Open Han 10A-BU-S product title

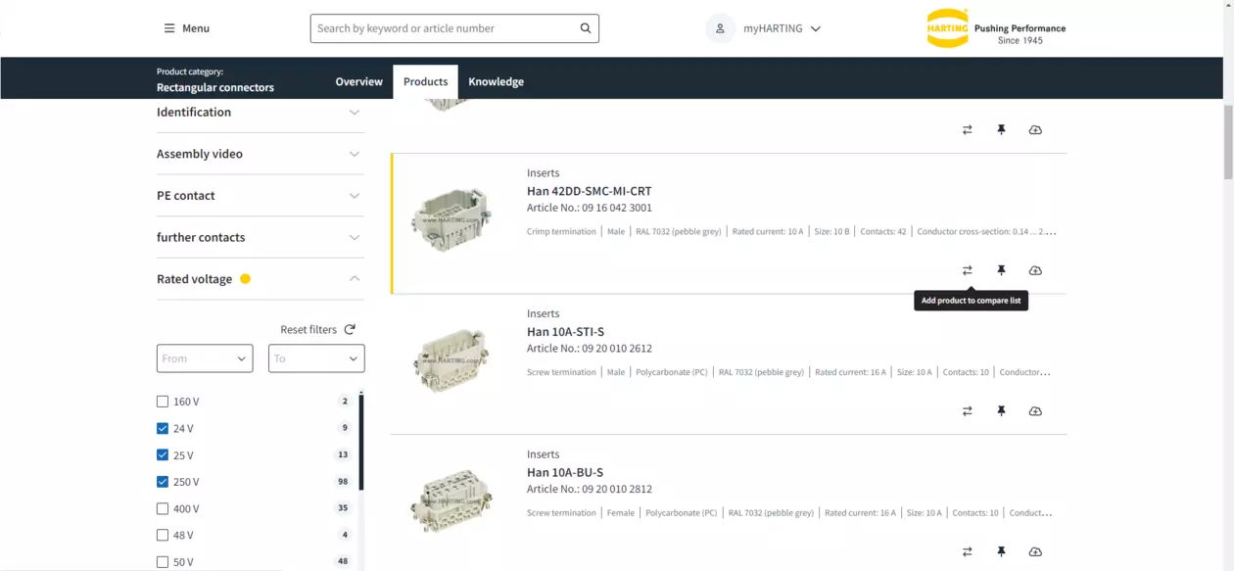(564, 473)
